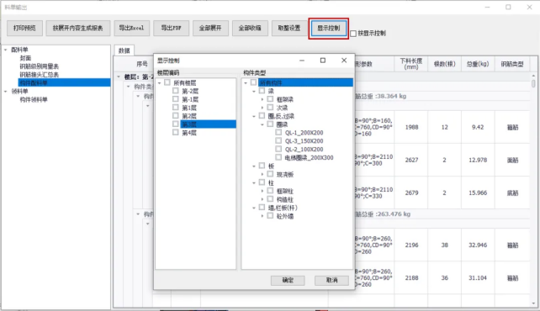Image resolution: width=540 pixels, height=311 pixels.
Task: Click 全部收缩 toolbar button
Action: [x=250, y=29]
